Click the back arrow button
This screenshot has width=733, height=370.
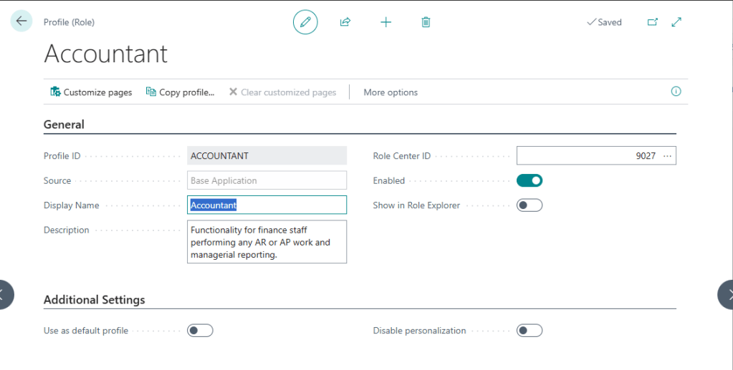tap(21, 21)
